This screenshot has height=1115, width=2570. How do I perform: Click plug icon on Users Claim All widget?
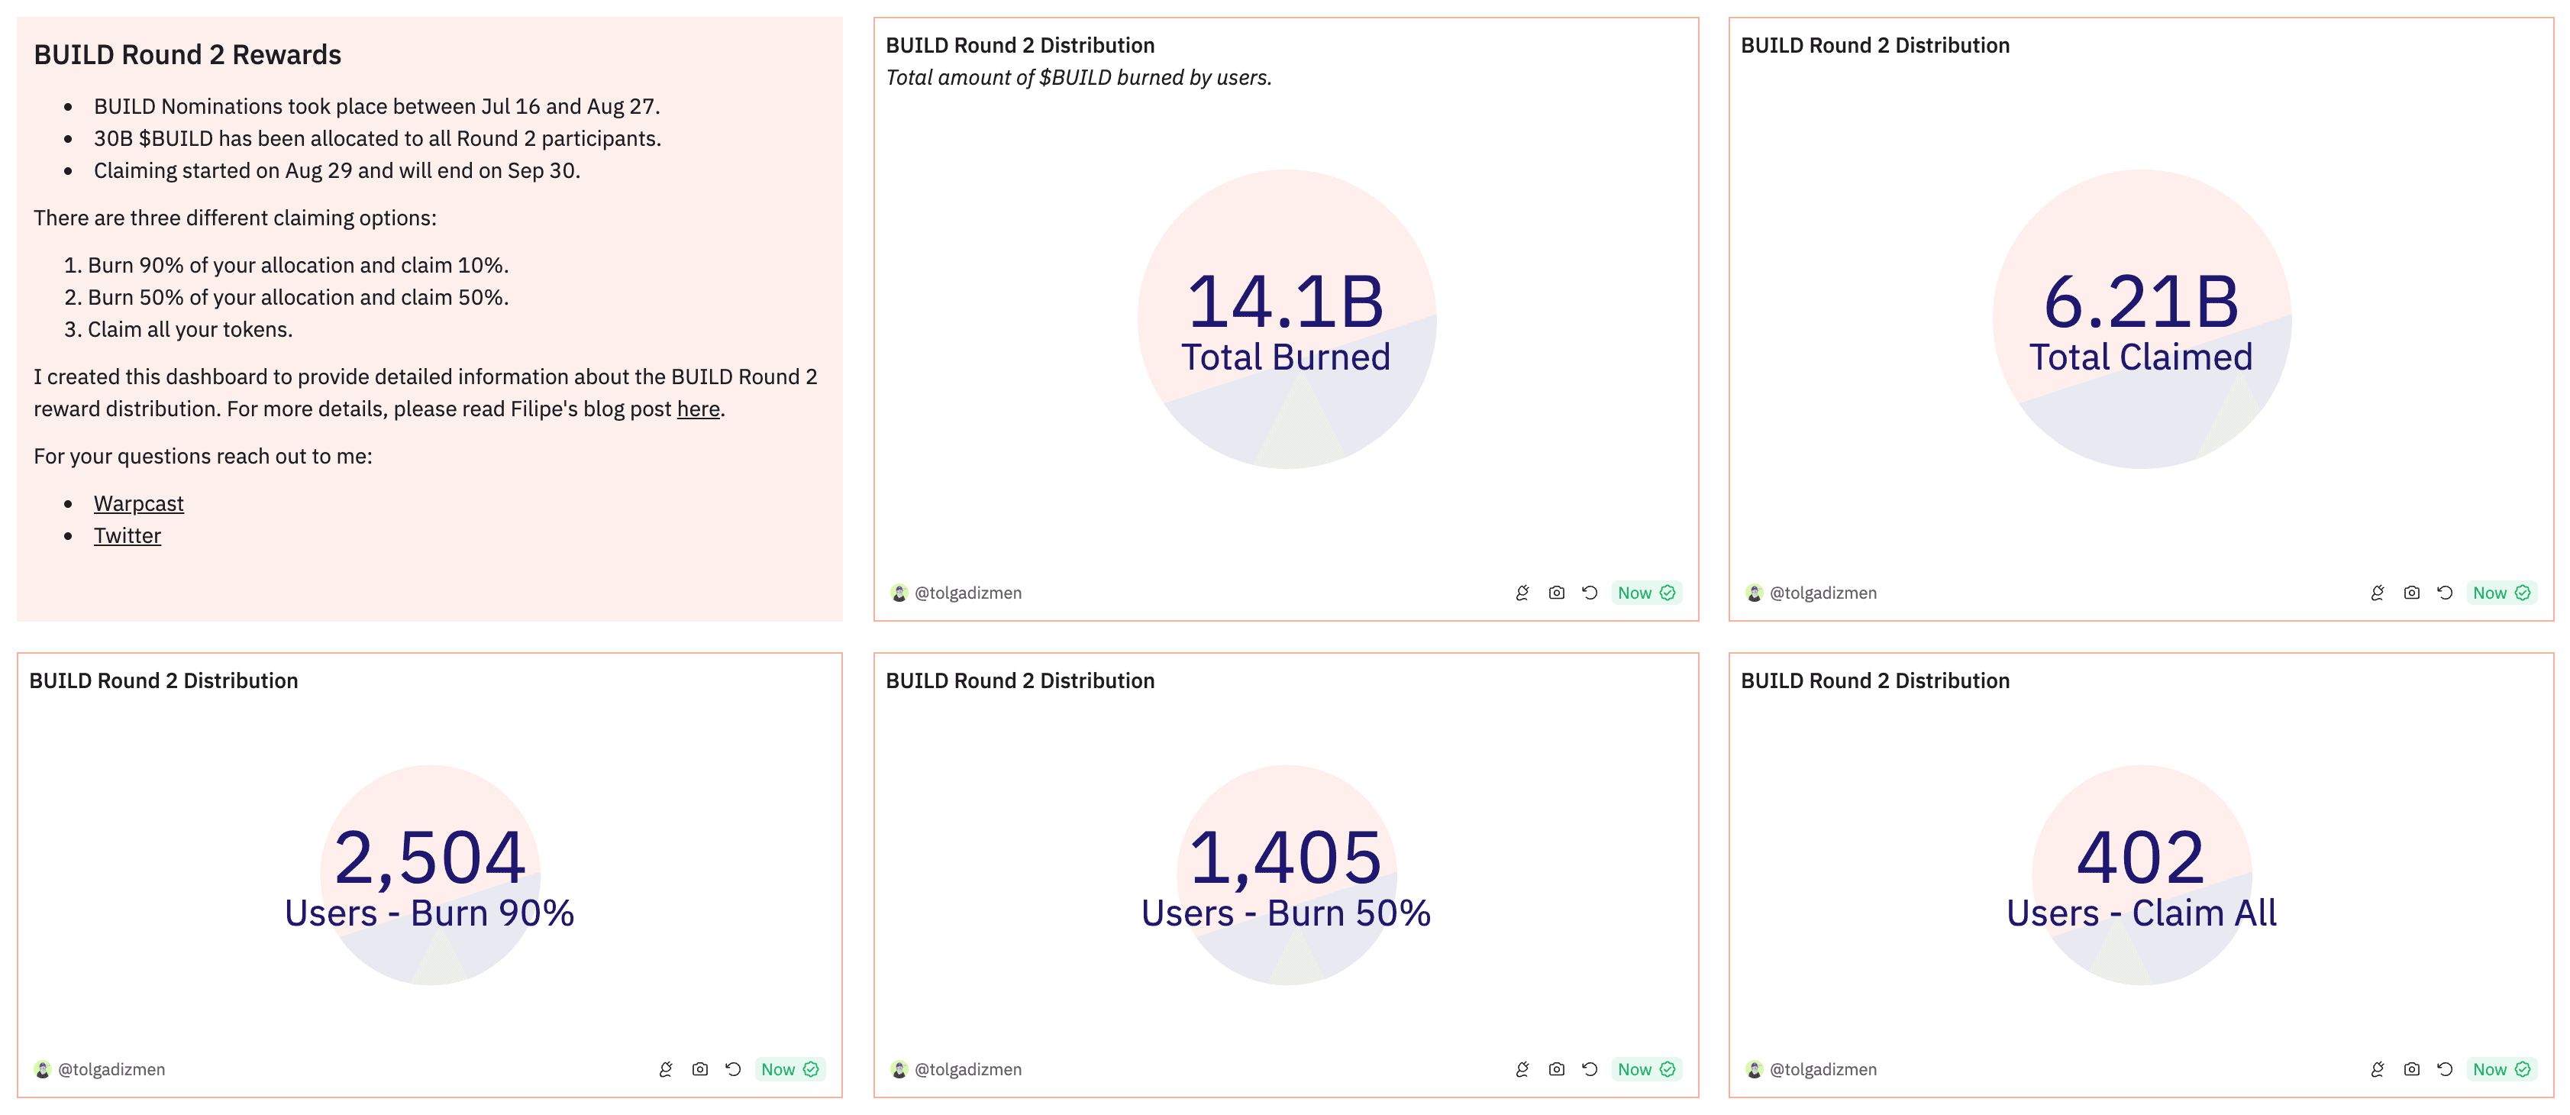(x=2377, y=1069)
